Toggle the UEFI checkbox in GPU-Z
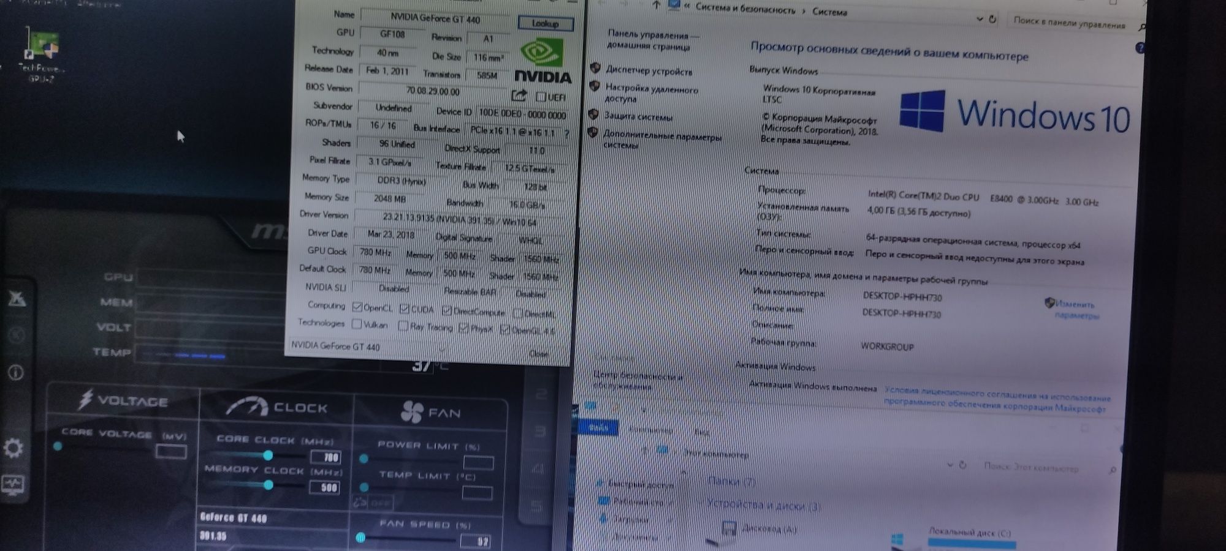Screen dimensions: 1226x551 click(541, 97)
